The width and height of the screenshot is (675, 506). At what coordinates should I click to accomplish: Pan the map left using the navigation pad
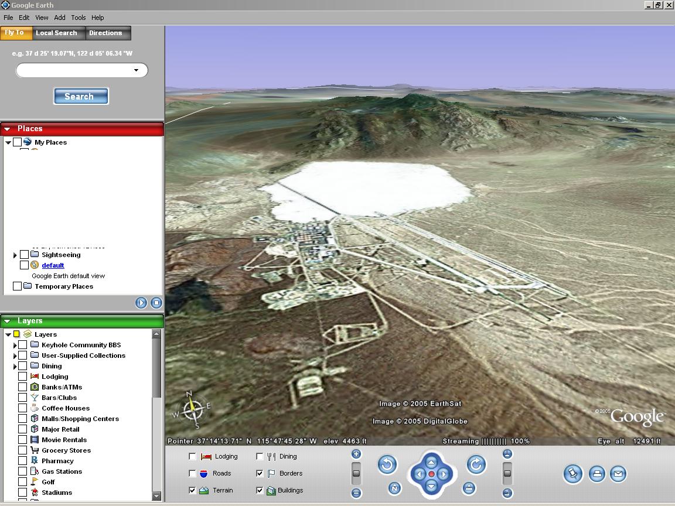tap(419, 474)
